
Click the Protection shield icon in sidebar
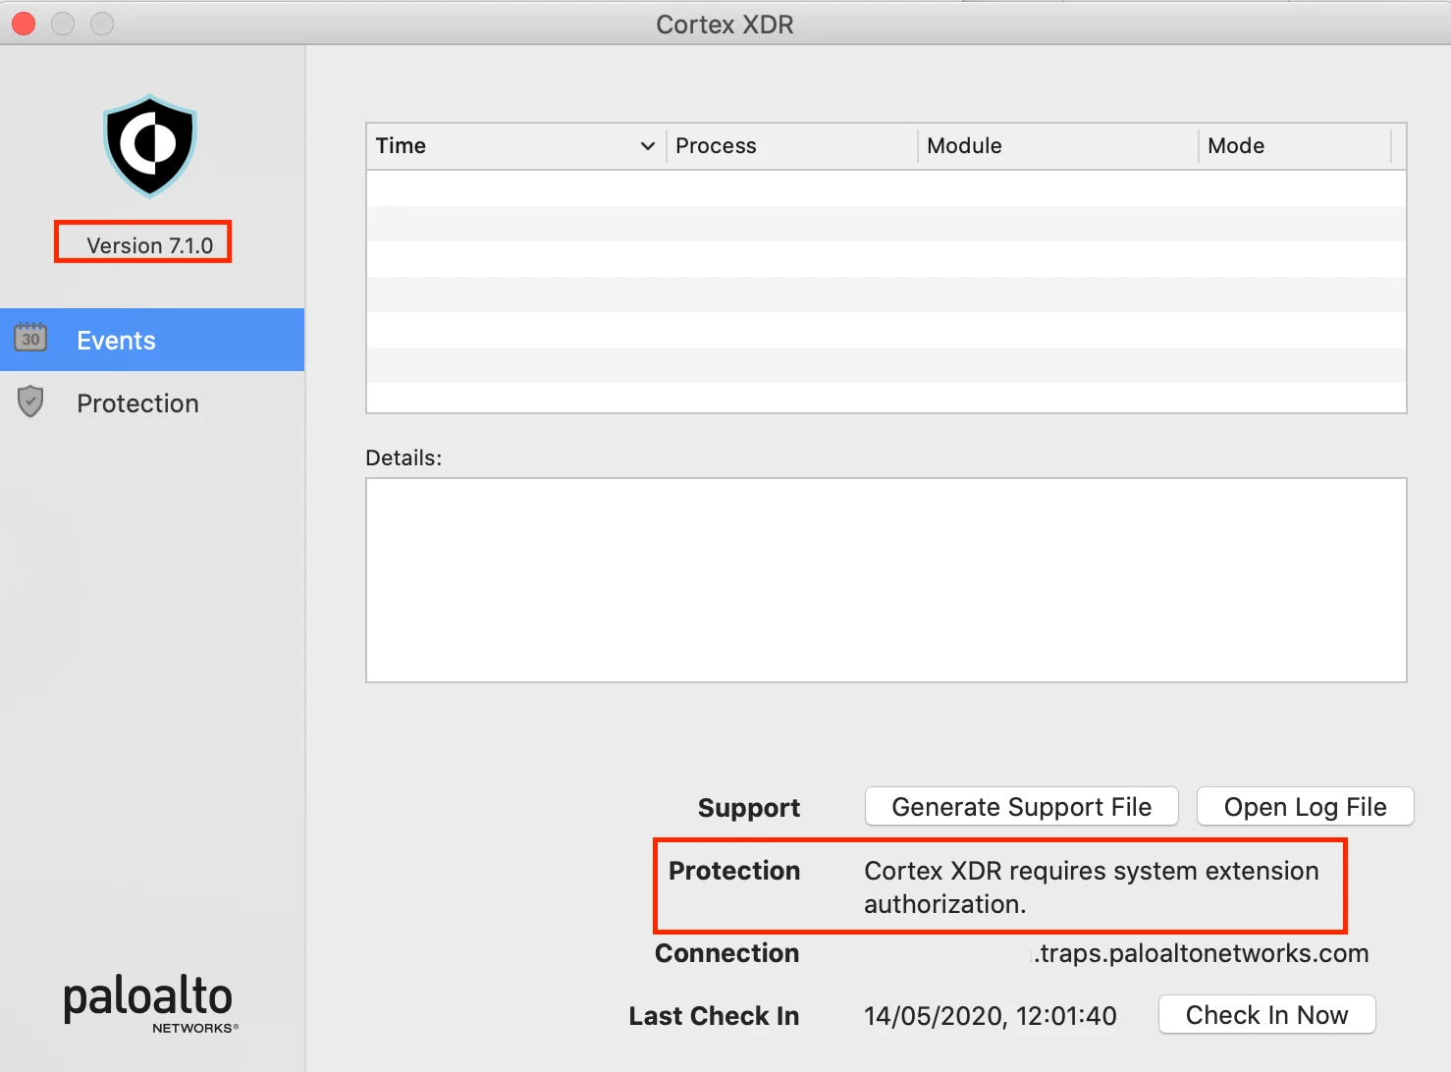[x=30, y=402]
